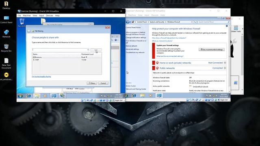Open the host Recycle Bin icon
Screen dimensions: 260x146
[6, 48]
